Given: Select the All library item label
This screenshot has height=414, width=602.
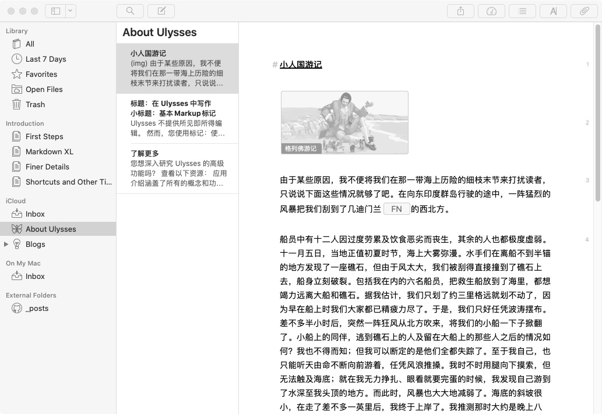Looking at the screenshot, I should pos(30,44).
